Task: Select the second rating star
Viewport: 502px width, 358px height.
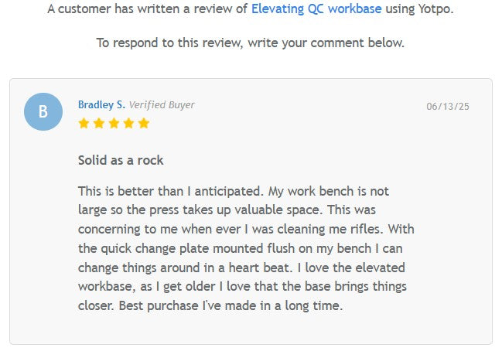Action: [99, 123]
